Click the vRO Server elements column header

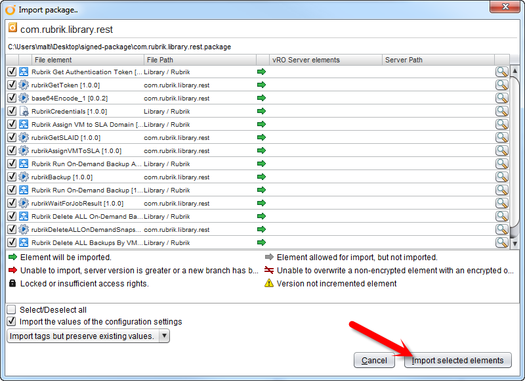point(325,60)
